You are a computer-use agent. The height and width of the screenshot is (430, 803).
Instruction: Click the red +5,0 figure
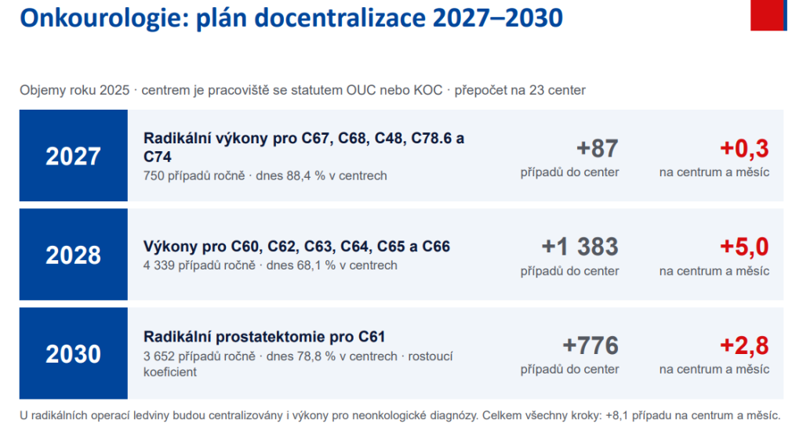pos(744,247)
